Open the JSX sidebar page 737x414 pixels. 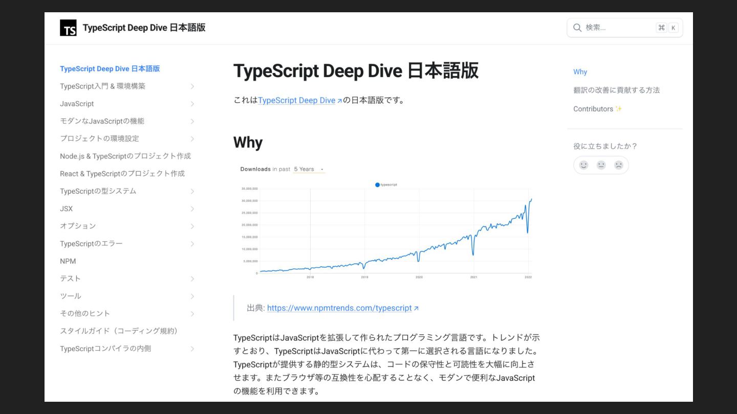click(x=67, y=209)
